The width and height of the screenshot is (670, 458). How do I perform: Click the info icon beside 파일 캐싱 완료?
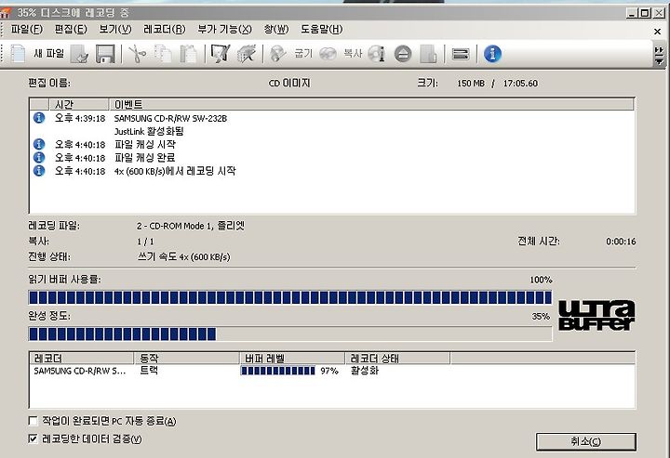[x=39, y=157]
